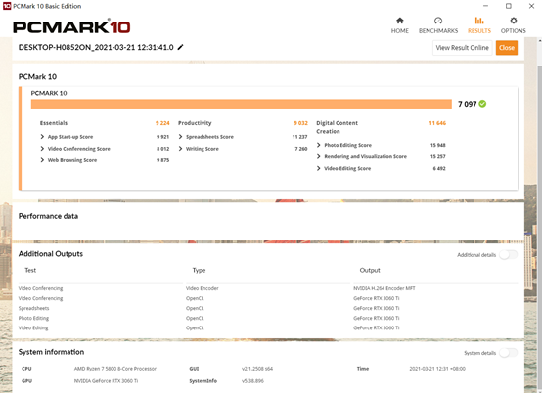Expand Spreadsheets Score breakdown
This screenshot has height=393, width=542.
point(180,137)
